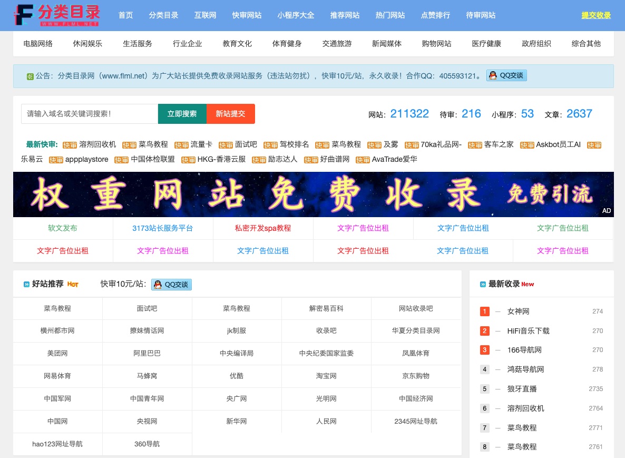Screen dimensions: 625x458
Task: Select 医疗健康 category
Action: click(x=486, y=43)
